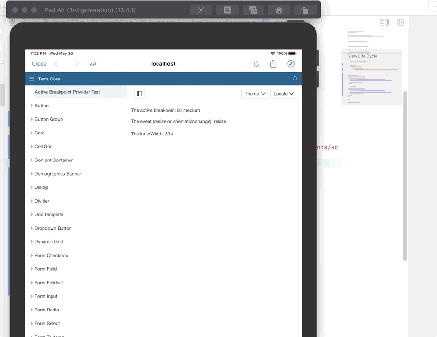
Task: Click the Xcode editor vertical scrollbar
Action: tap(405, 176)
